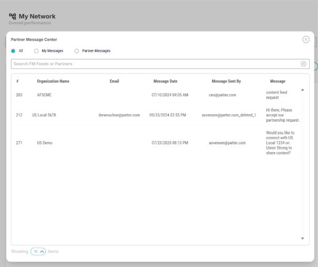Open the items-per-page dropdown showing 10
318x267 pixels.
(38, 251)
